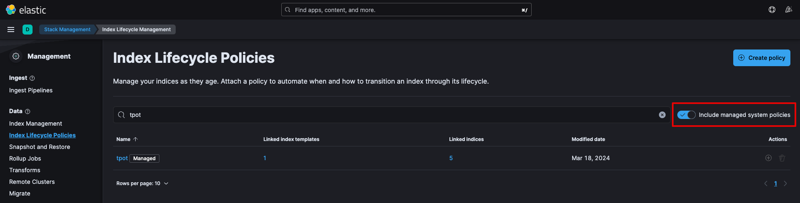Click the Ingest section info icon

(x=32, y=78)
